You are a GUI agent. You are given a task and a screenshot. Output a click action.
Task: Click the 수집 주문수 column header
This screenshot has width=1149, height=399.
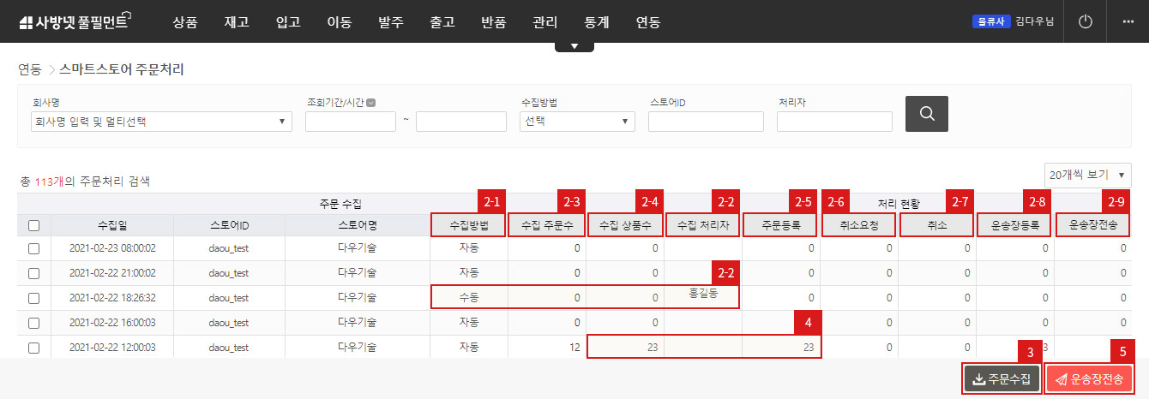[547, 226]
